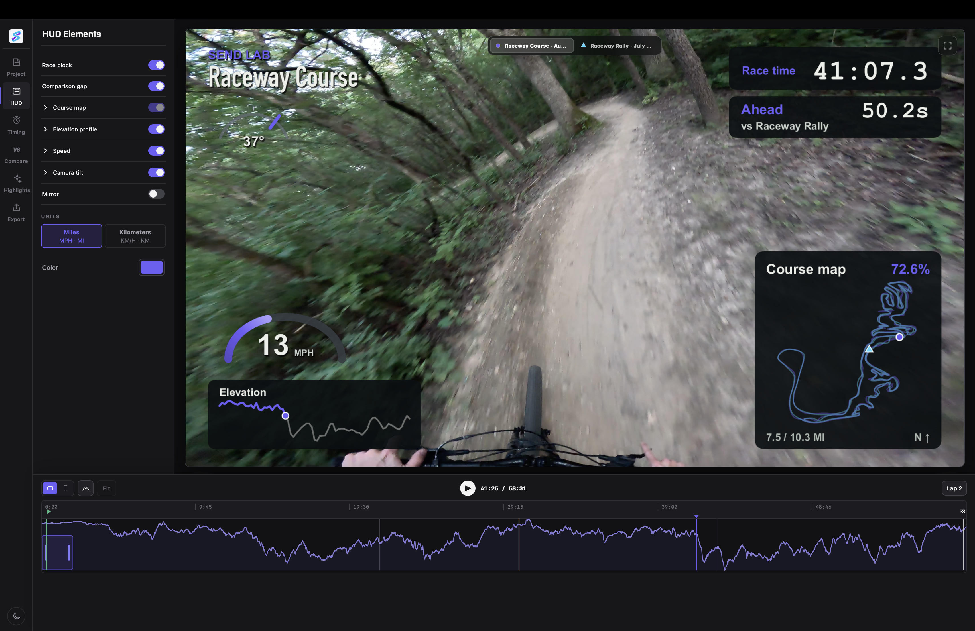The height and width of the screenshot is (631, 975).
Task: Expand the Elevation profile options
Action: pos(46,129)
